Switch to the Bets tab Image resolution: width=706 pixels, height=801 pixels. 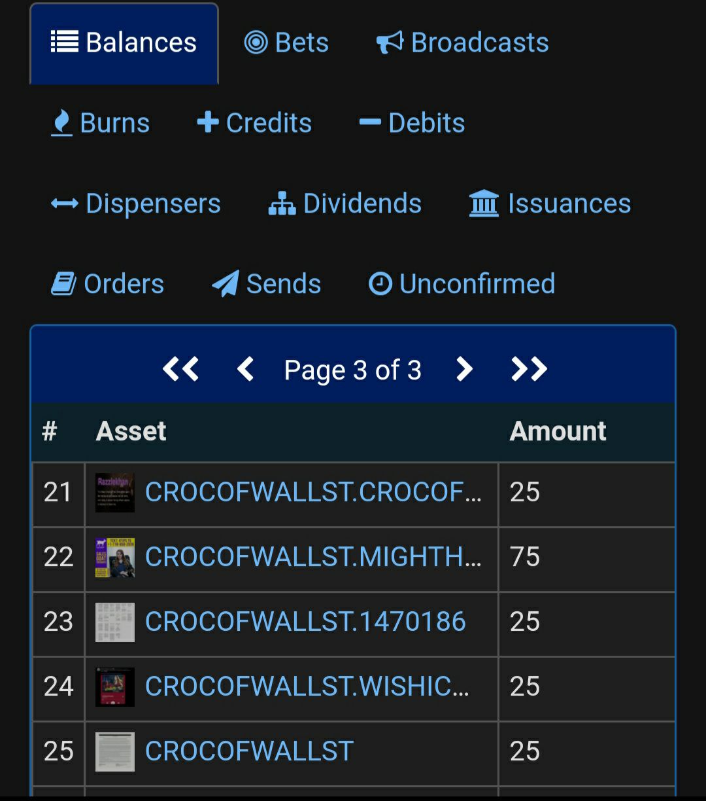coord(286,43)
